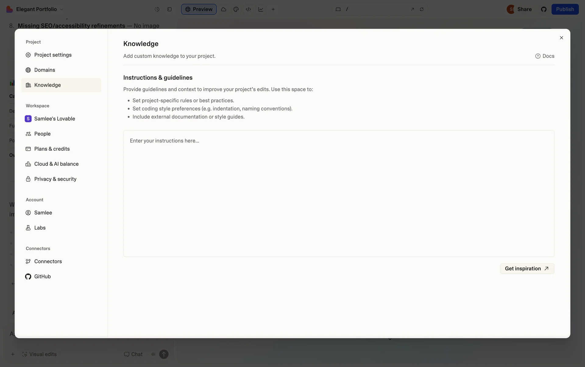
Task: Click the cloud icon in the toolbar
Action: 224,9
